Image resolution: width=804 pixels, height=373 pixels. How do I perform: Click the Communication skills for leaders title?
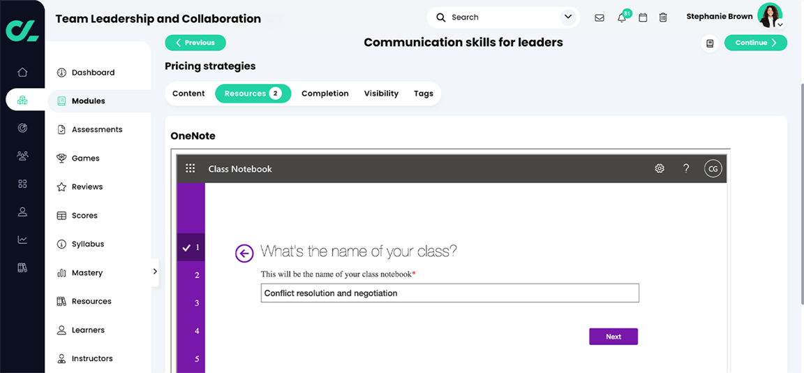463,43
